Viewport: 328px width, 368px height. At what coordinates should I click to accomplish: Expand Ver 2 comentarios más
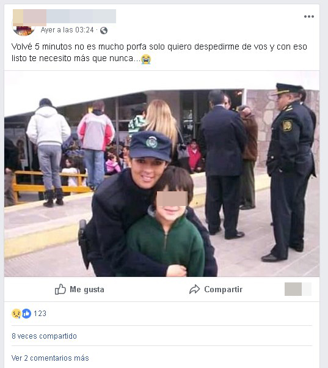coord(50,358)
